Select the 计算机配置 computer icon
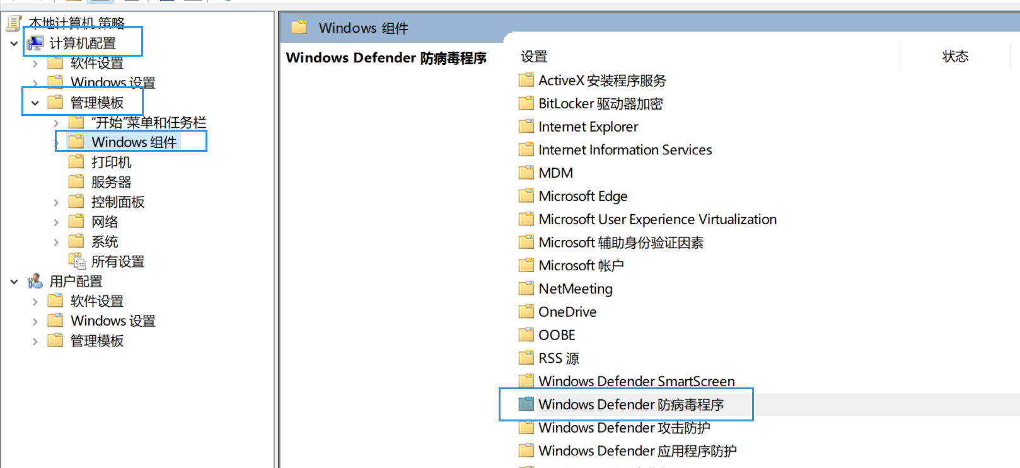This screenshot has width=1020, height=468. tap(35, 43)
